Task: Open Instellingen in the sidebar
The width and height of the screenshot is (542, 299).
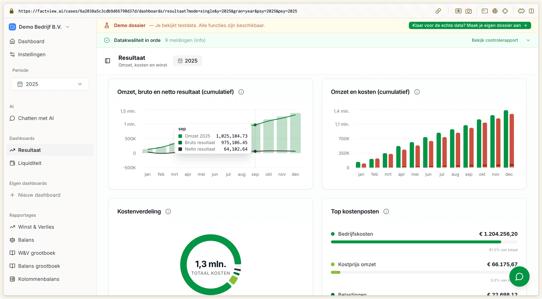Action: [50, 54]
